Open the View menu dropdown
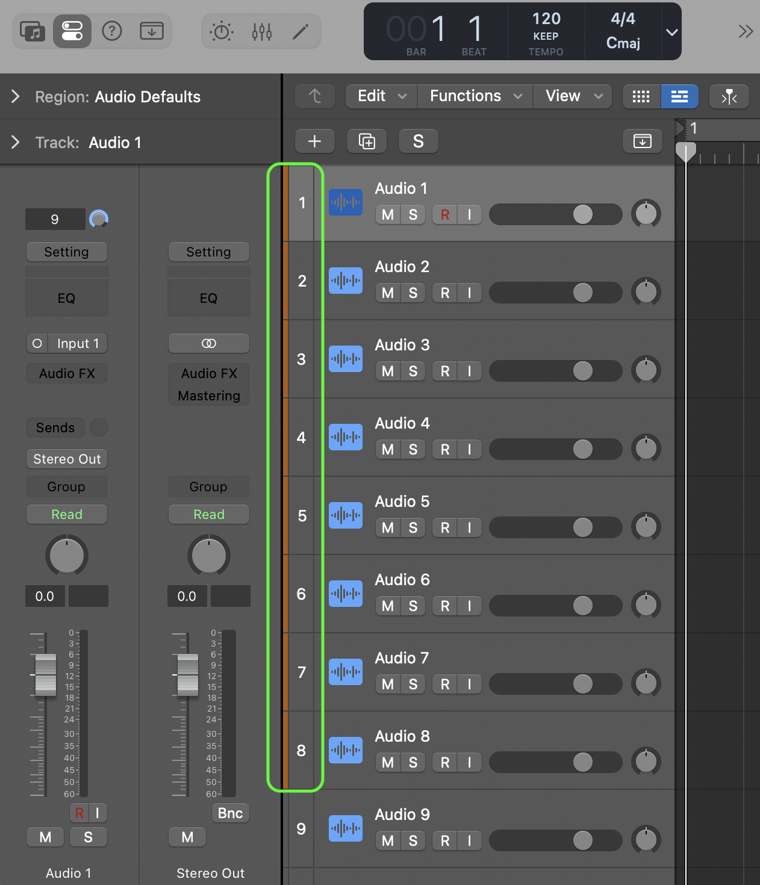760x885 pixels. (x=573, y=96)
